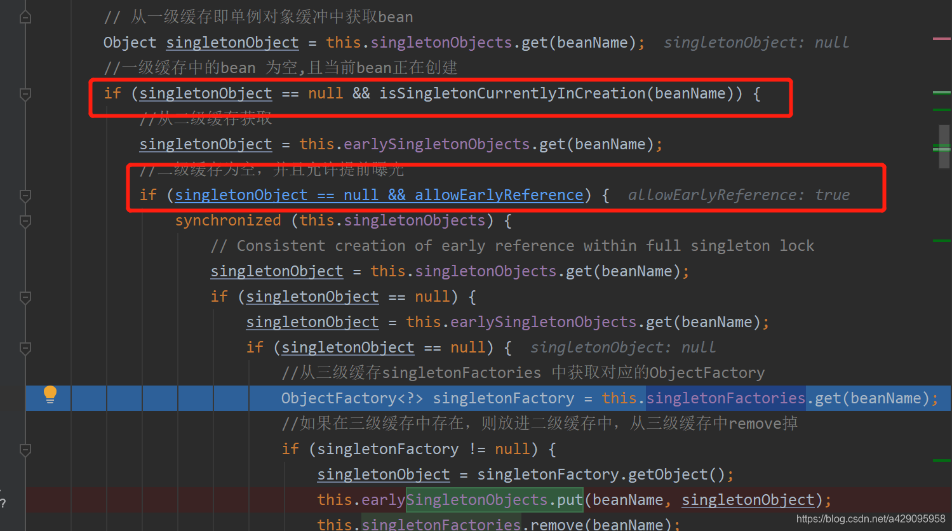
Task: Click the synchronized keyword
Action: point(228,220)
